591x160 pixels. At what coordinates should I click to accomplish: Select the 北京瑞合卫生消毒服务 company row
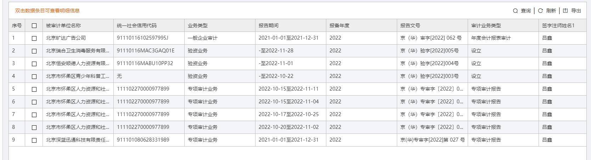coord(78,51)
